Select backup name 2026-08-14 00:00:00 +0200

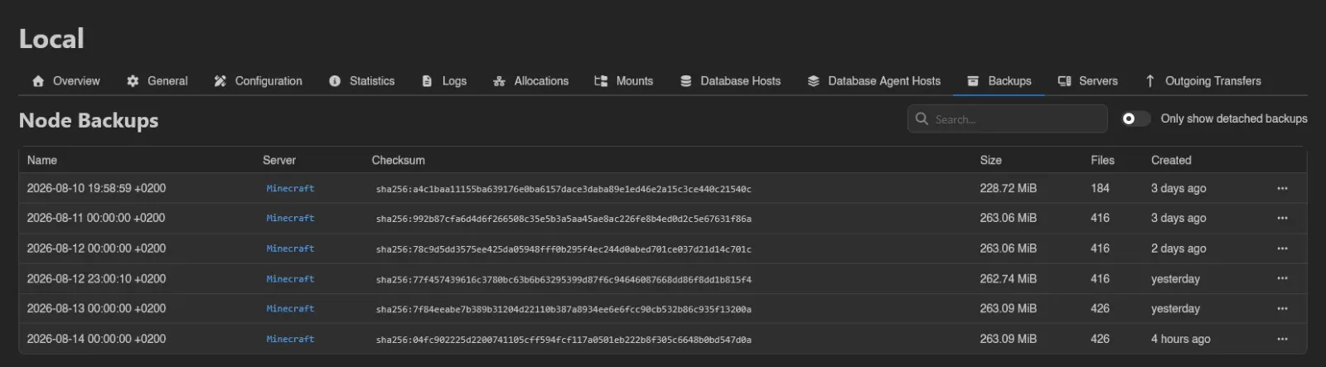point(96,339)
